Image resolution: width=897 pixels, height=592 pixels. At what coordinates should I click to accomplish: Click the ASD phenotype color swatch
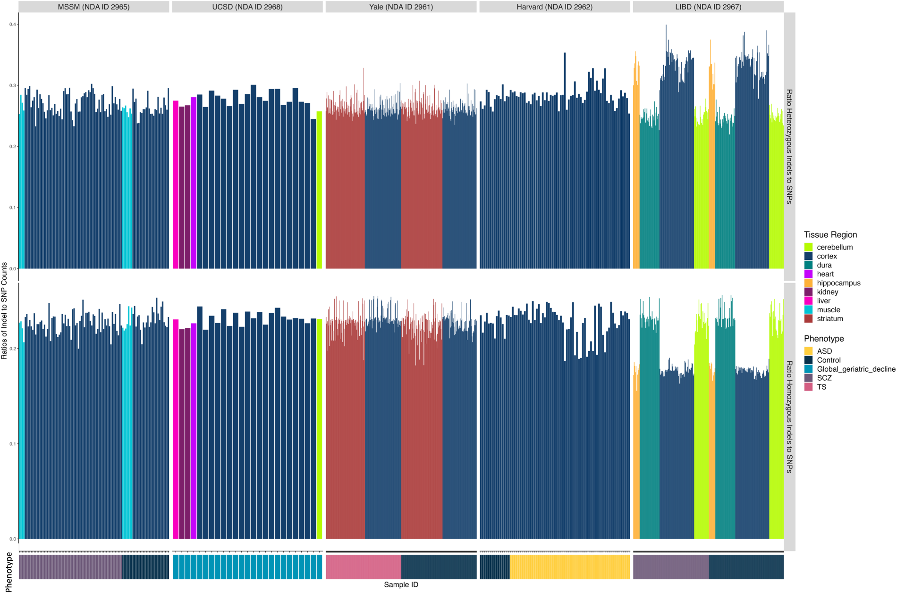[808, 351]
